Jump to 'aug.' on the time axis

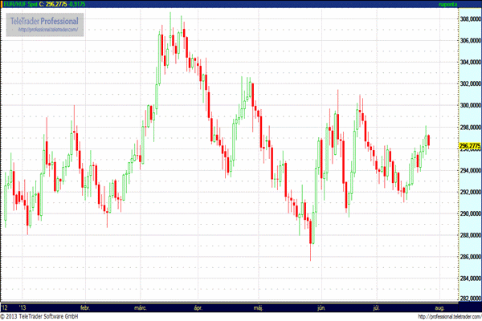438,307
